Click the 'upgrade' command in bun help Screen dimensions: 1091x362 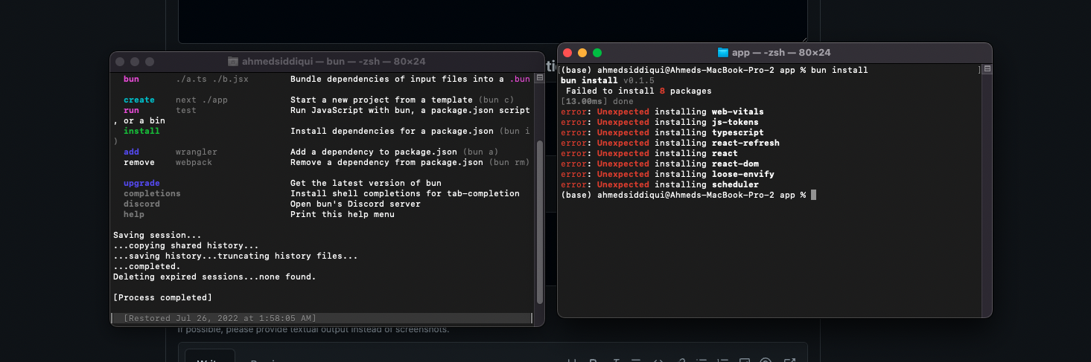click(141, 183)
